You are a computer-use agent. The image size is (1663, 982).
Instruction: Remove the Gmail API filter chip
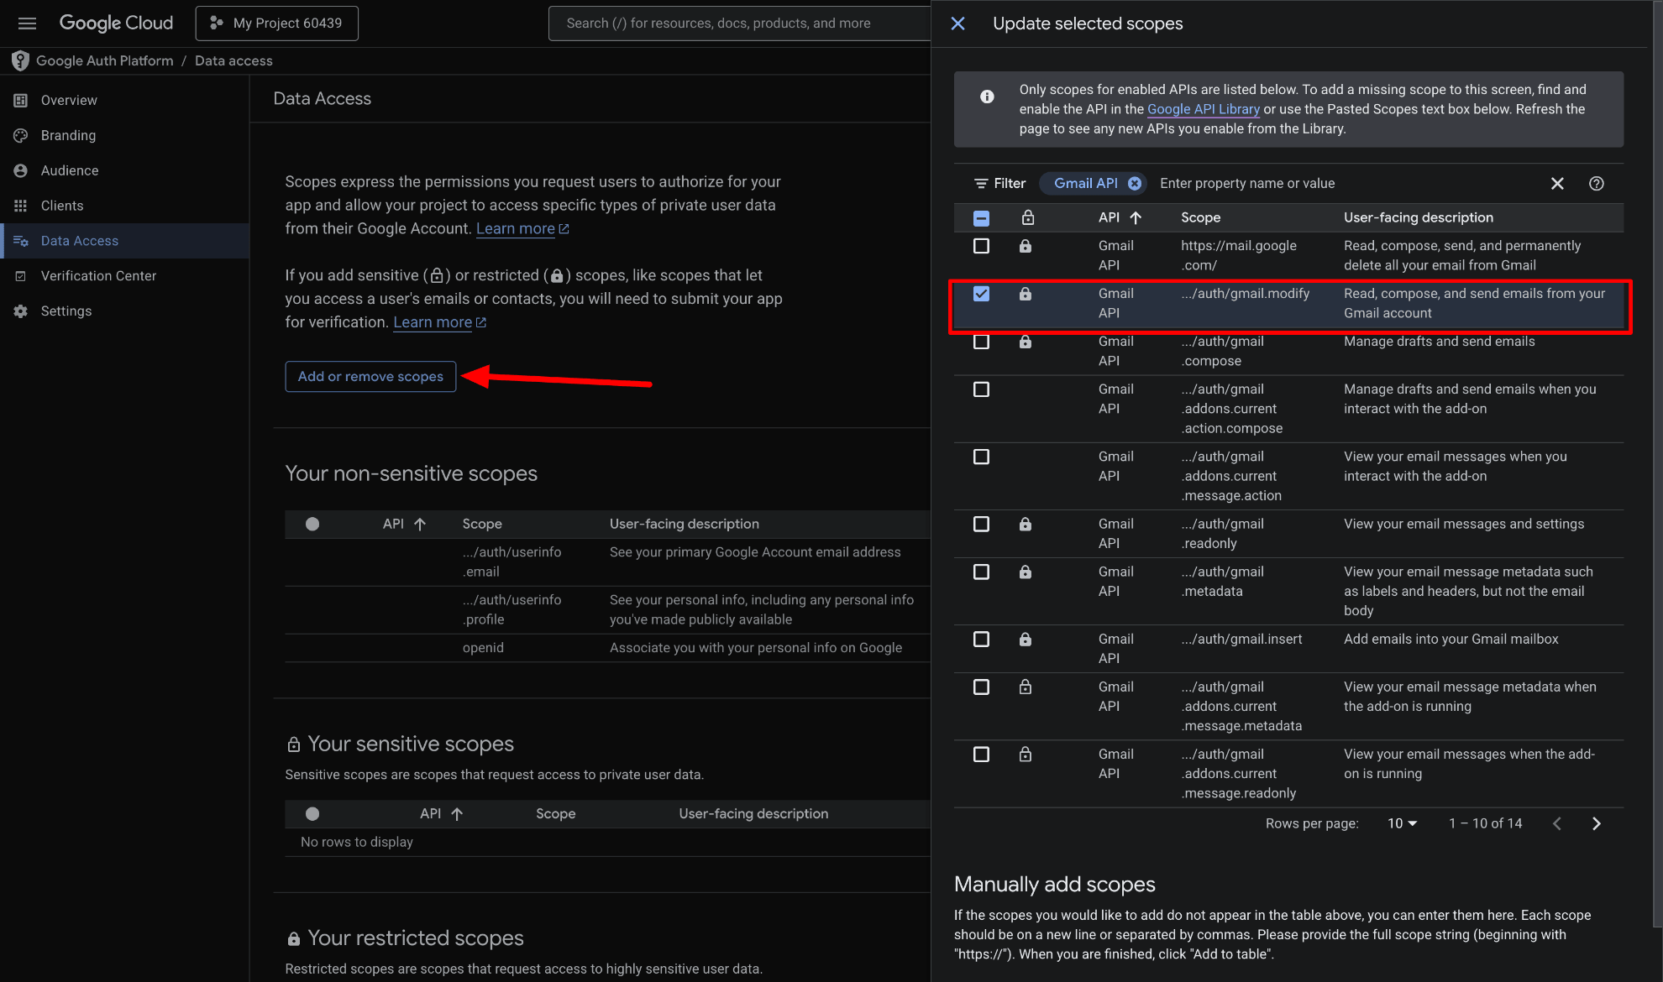[x=1135, y=183]
